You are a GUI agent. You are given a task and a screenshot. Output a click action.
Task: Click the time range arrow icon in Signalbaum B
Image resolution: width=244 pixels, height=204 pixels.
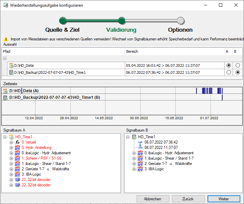click(141, 145)
